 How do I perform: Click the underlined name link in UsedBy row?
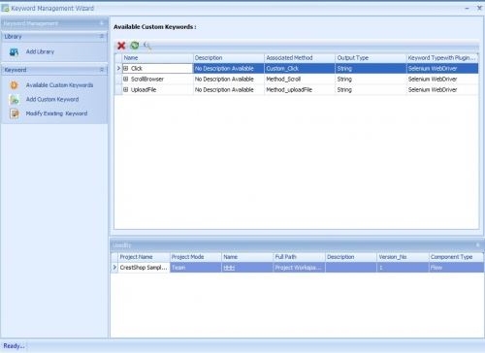229,268
